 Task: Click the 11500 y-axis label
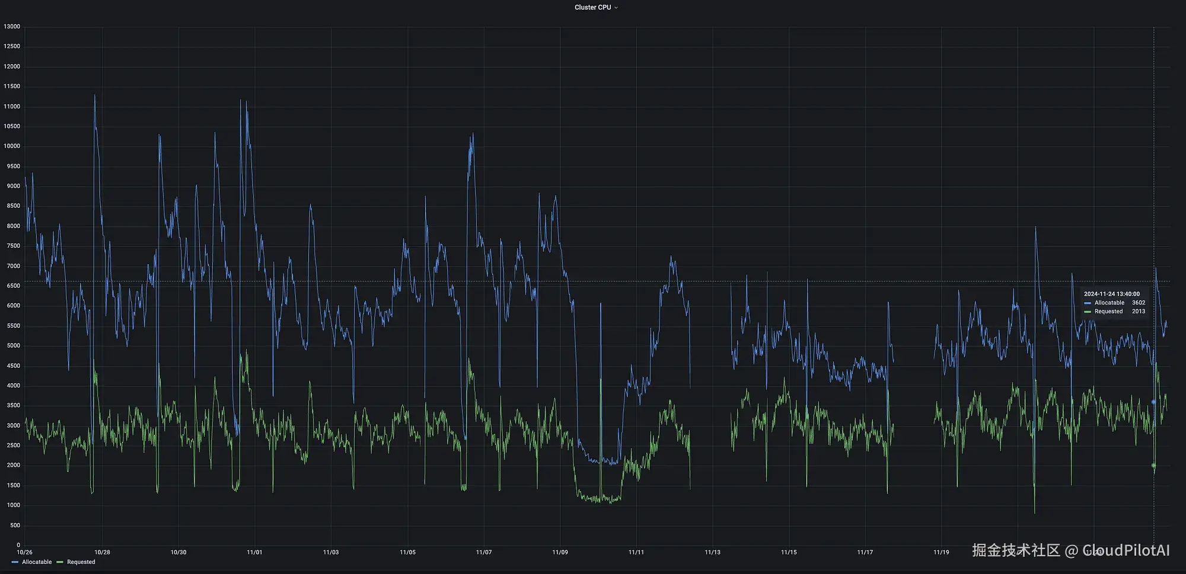pos(12,86)
